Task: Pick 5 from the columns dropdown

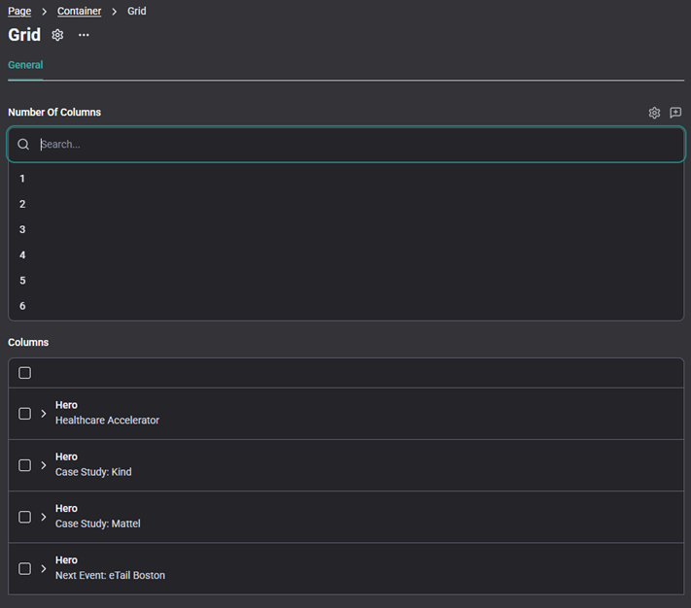Action: pyautogui.click(x=346, y=281)
